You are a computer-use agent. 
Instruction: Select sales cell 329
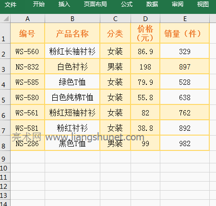[x=185, y=51]
